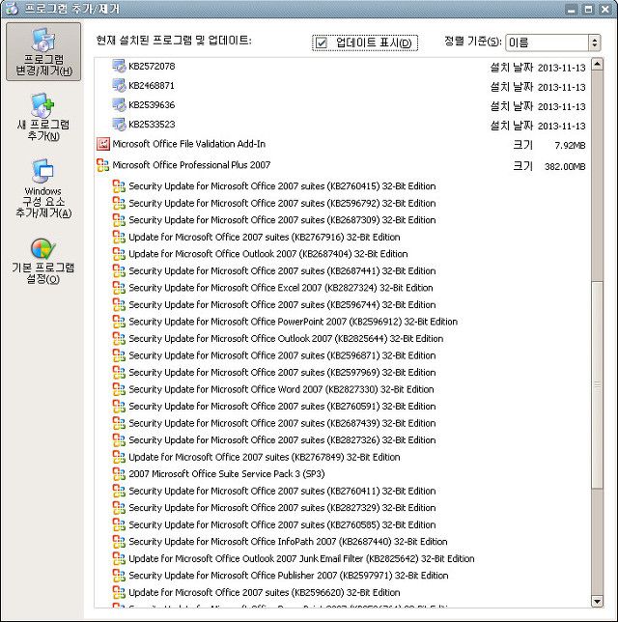Viewport: 618px width, 622px height.
Task: Click icon for InfoPath update KB2687440
Action: pos(119,542)
